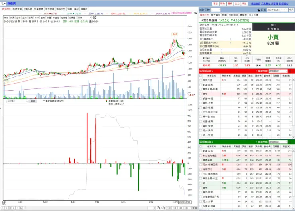295x211 pixels.
Task: Select the 3月 range button
Action: pos(169,208)
